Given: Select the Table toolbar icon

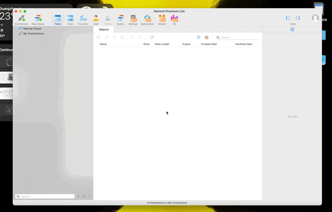Looking at the screenshot, I should point(58,20).
